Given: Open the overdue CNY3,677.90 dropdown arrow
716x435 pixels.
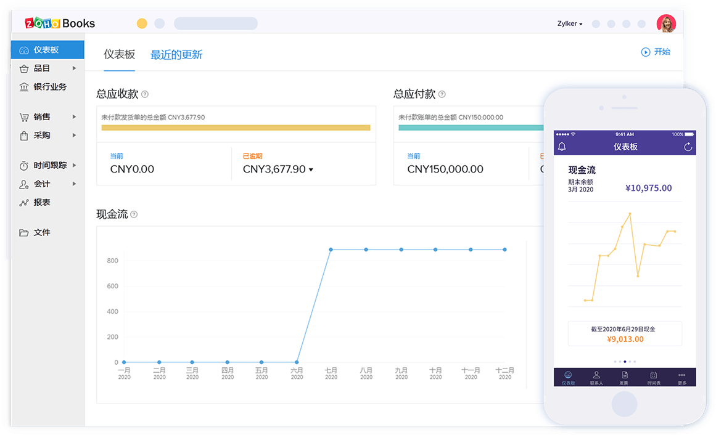Looking at the screenshot, I should 311,170.
